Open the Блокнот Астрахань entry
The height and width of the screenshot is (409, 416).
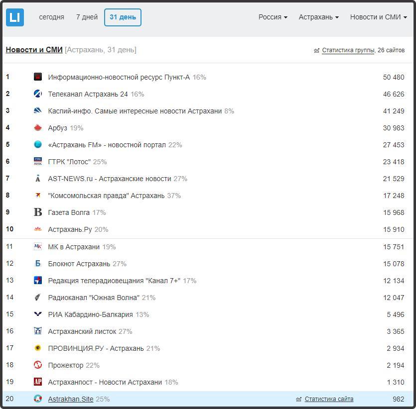79,264
